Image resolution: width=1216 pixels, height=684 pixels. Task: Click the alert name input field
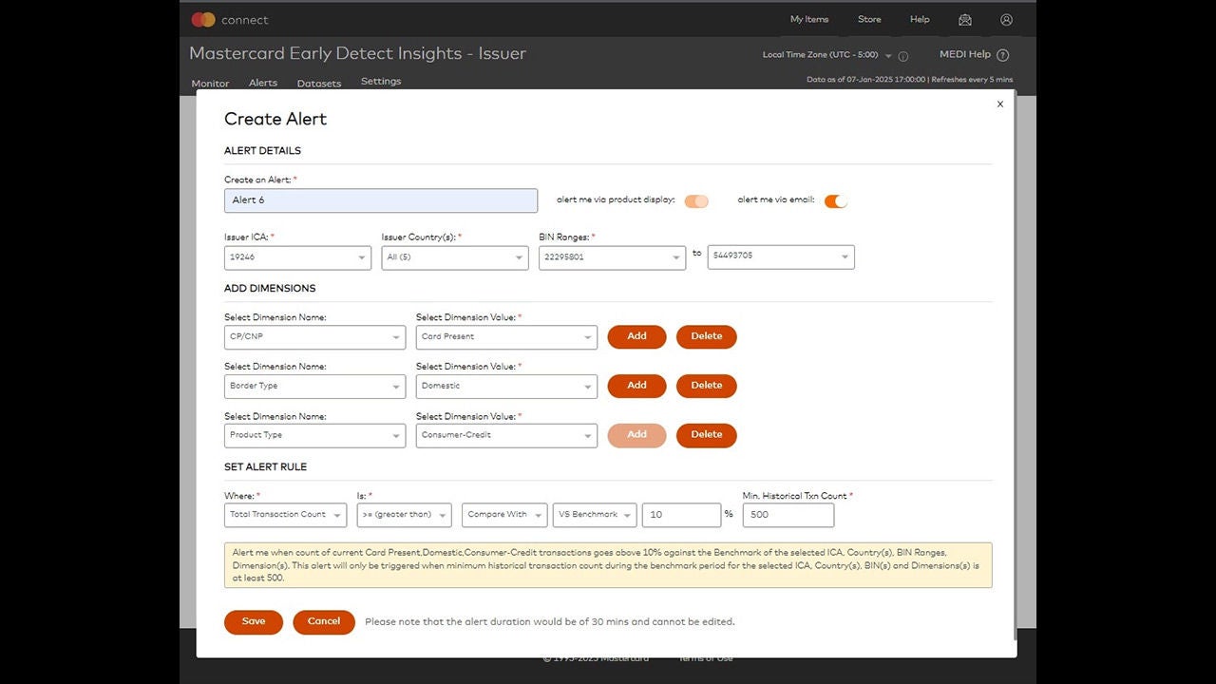pos(380,200)
